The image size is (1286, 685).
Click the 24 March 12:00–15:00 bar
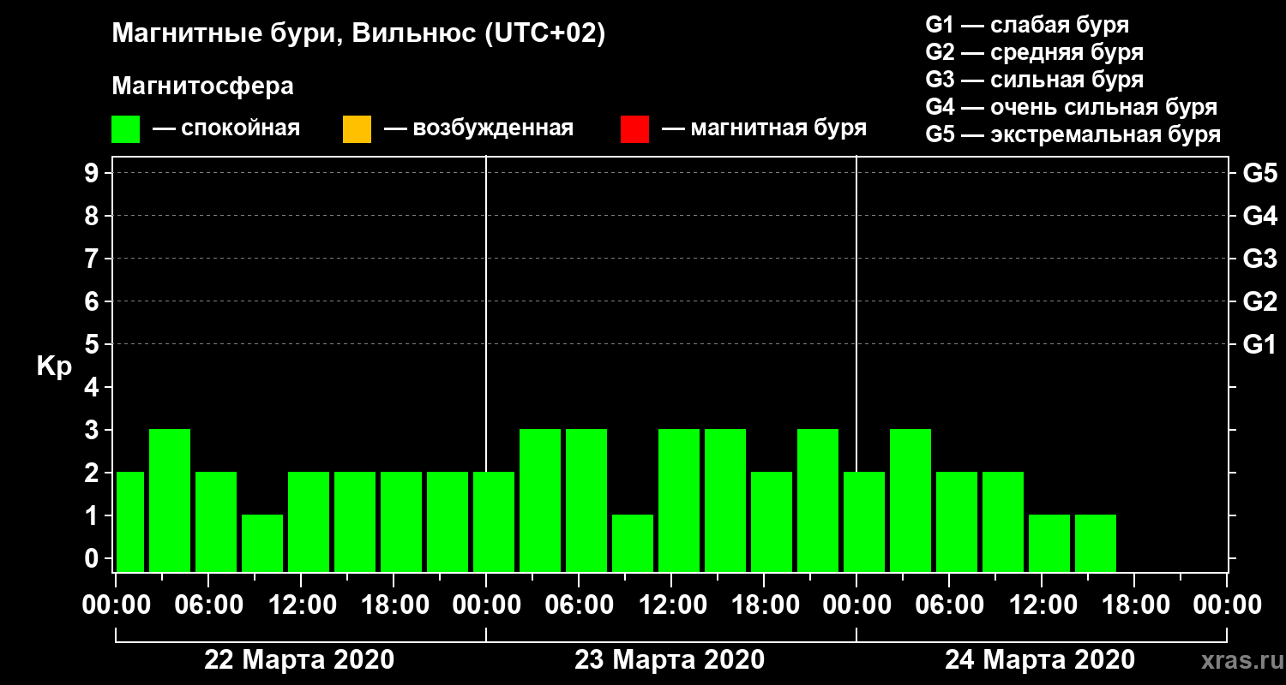point(1049,543)
